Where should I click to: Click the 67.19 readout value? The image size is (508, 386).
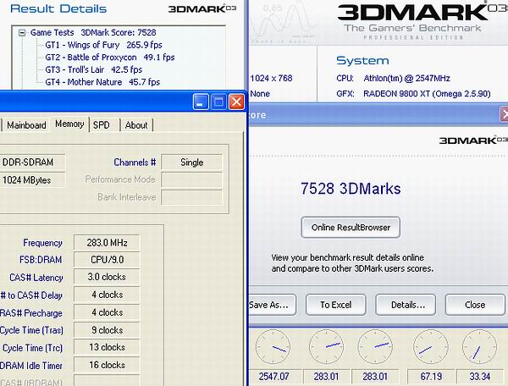[431, 377]
